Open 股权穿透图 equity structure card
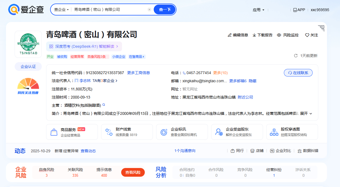The height and width of the screenshot is (187, 340). click(x=292, y=132)
